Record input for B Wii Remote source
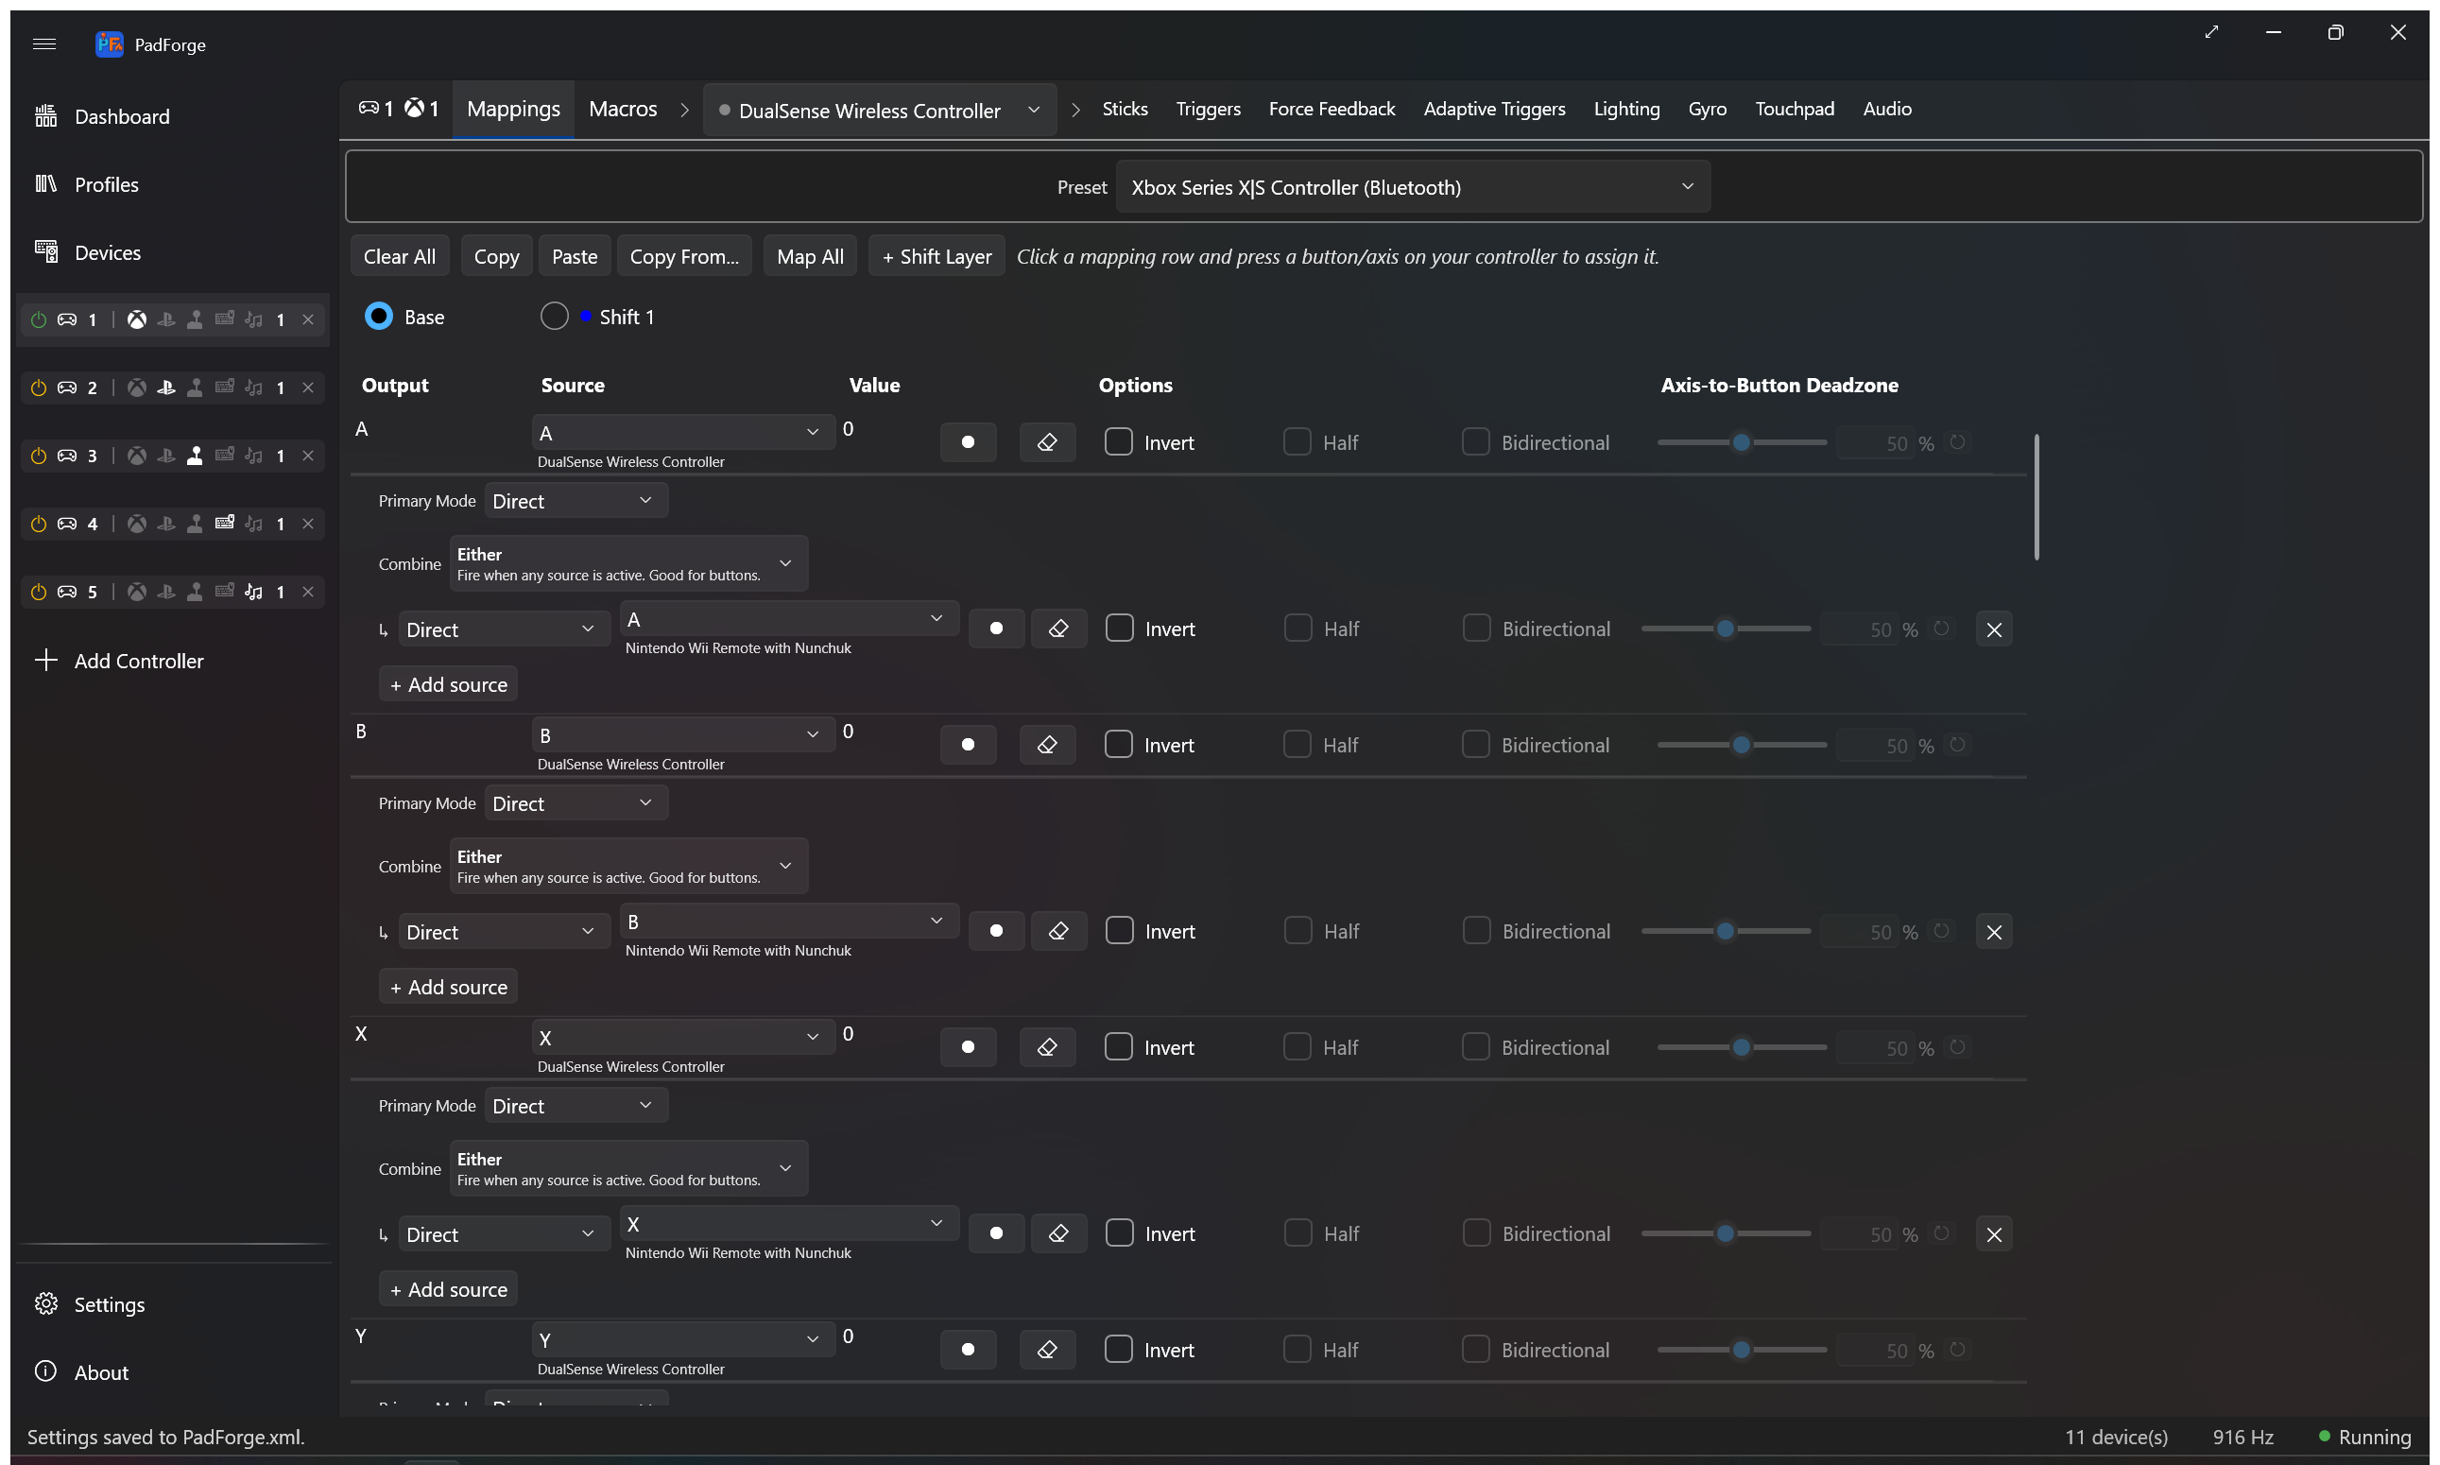The height and width of the screenshot is (1465, 2440). click(996, 931)
